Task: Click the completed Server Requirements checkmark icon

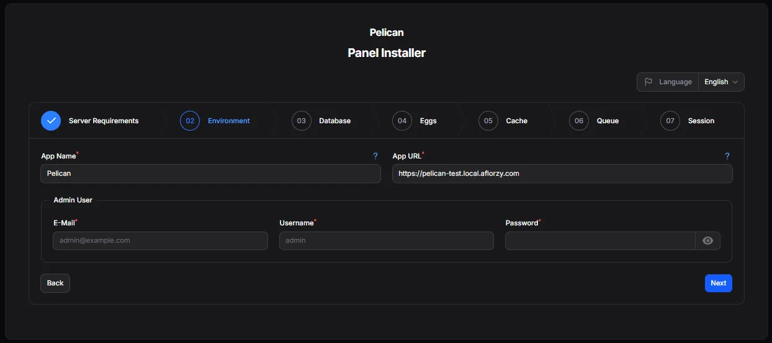Action: 51,121
